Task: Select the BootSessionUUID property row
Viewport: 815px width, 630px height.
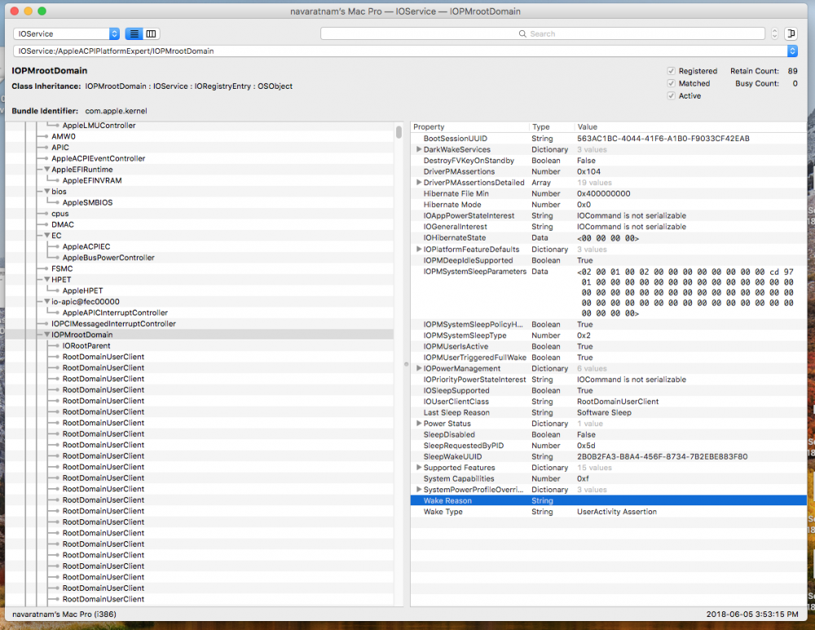Action: click(609, 139)
